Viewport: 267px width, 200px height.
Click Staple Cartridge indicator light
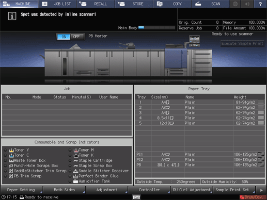coord(70,161)
